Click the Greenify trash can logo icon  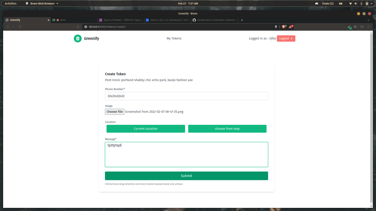pos(78,39)
